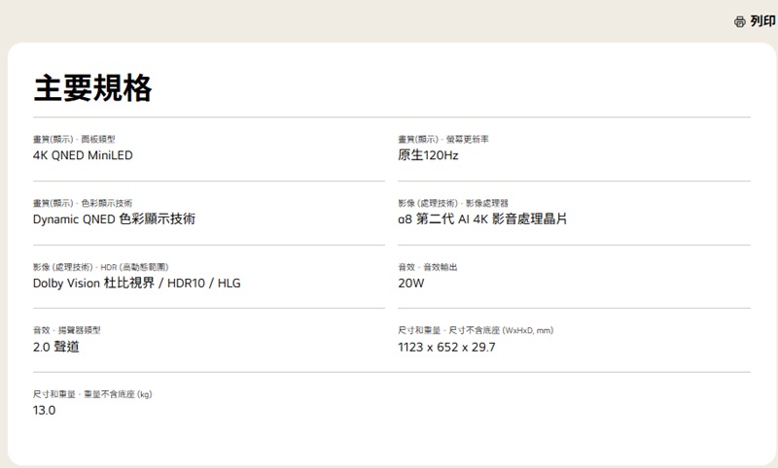This screenshot has width=778, height=468.
Task: Click the 2.0 聲道 speaker value
Action: [56, 347]
